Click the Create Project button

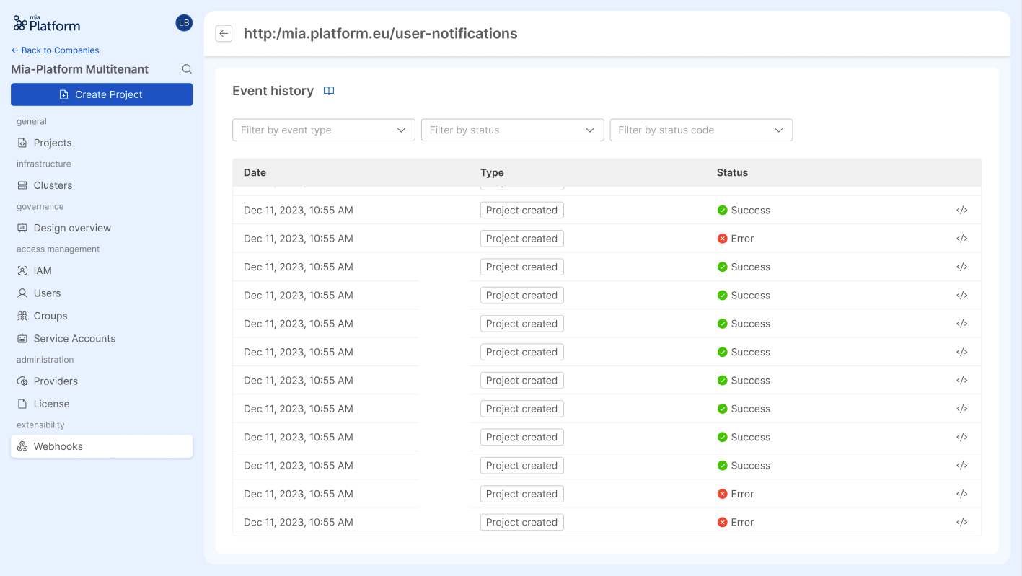tap(101, 94)
